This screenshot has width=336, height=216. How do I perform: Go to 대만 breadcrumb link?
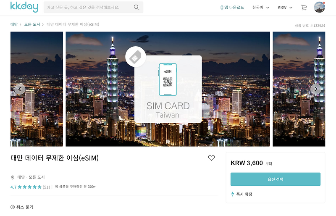coord(14,24)
